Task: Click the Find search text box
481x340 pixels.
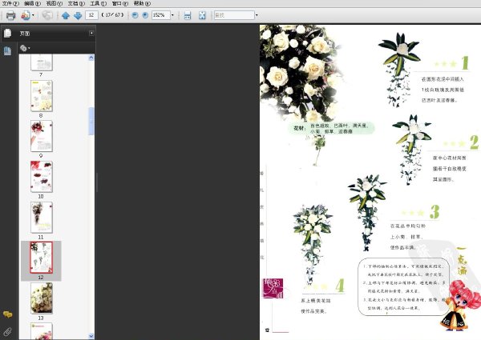Action: (234, 15)
